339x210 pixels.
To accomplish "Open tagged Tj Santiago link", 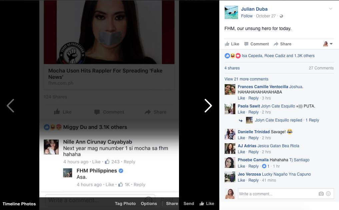I will click(x=299, y=160).
